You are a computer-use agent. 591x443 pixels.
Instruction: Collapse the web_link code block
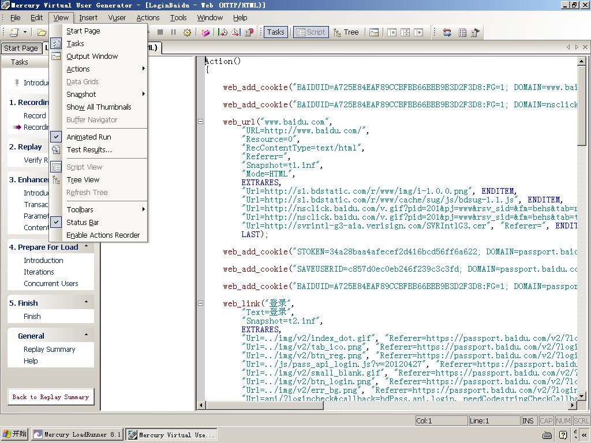pyautogui.click(x=200, y=303)
